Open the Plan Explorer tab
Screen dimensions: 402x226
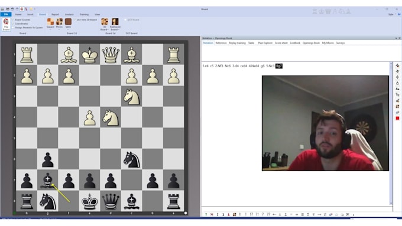[x=265, y=43]
